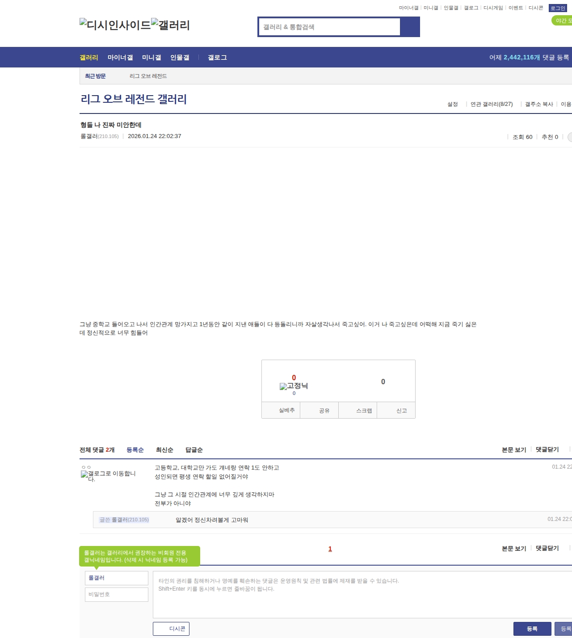The width and height of the screenshot is (572, 638).
Task: Click the 2,442,116개 댓글 등록 statistic
Action: pyautogui.click(x=529, y=57)
